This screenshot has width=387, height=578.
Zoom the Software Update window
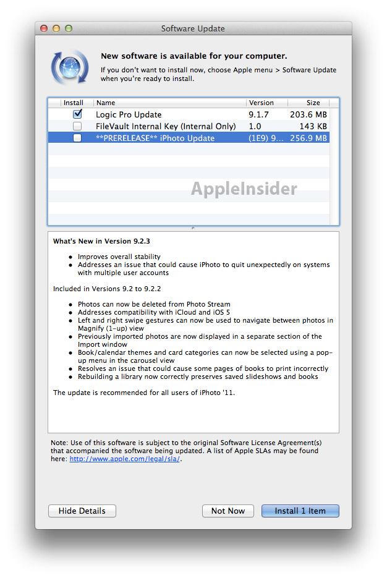(x=69, y=28)
